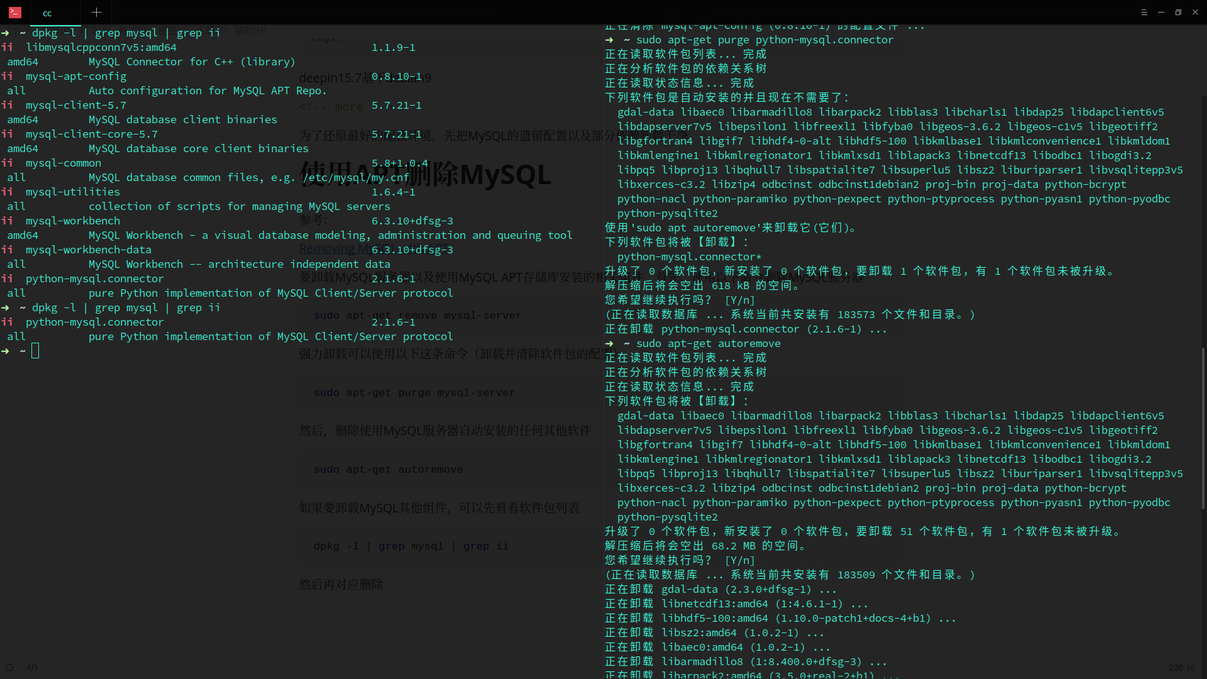This screenshot has height=679, width=1207.
Task: Open a new terminal tab with plus
Action: tap(96, 12)
